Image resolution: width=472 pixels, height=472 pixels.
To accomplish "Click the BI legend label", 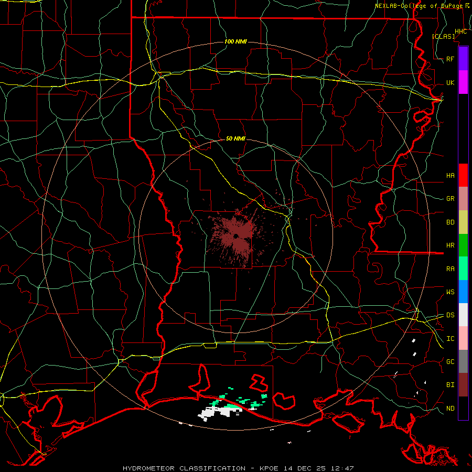I will point(450,385).
